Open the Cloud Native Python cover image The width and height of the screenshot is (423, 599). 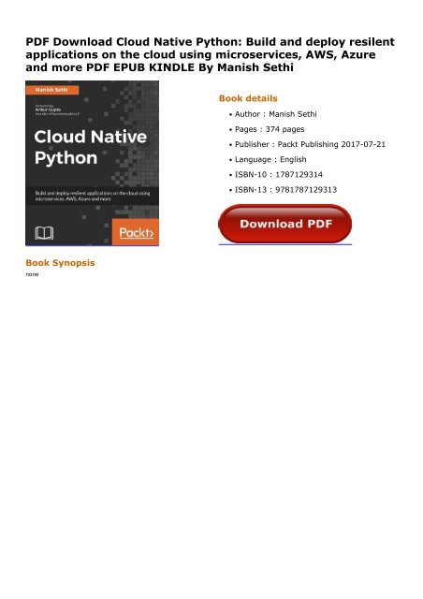pos(92,163)
